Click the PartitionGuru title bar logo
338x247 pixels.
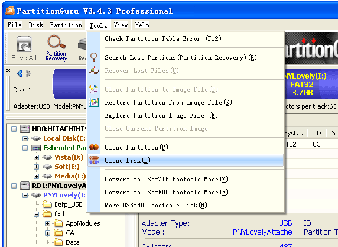[10, 11]
